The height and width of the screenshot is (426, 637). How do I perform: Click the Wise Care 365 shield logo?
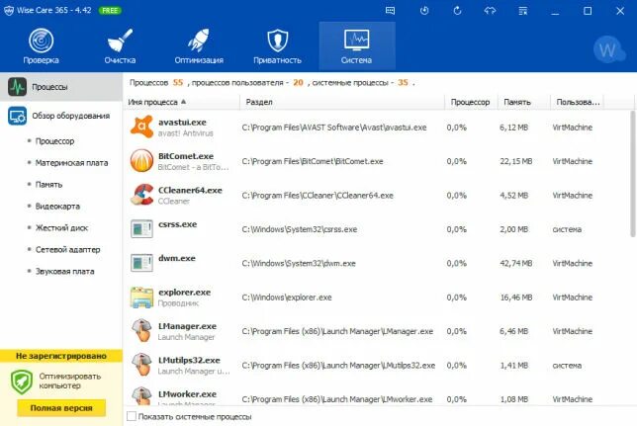[9, 11]
